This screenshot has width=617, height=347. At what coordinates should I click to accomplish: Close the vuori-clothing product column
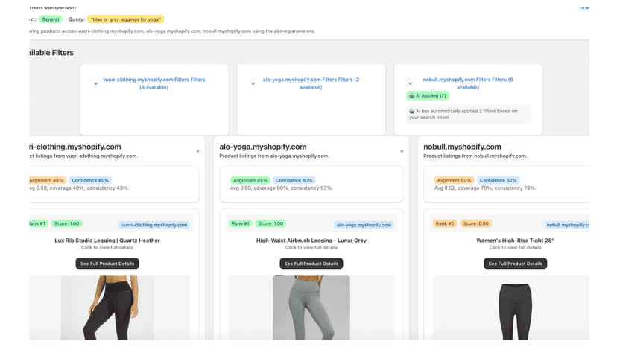point(197,151)
